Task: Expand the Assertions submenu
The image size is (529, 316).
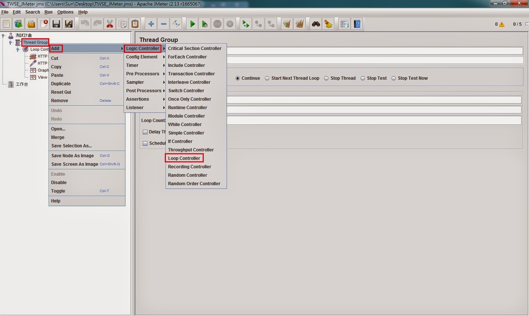Action: click(145, 99)
